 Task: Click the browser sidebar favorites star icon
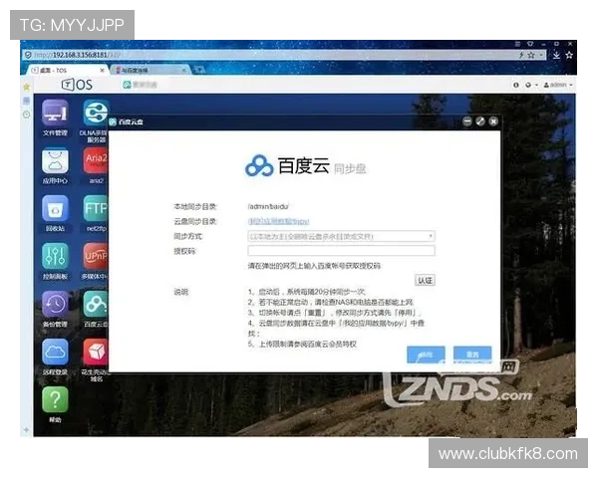[x=26, y=87]
